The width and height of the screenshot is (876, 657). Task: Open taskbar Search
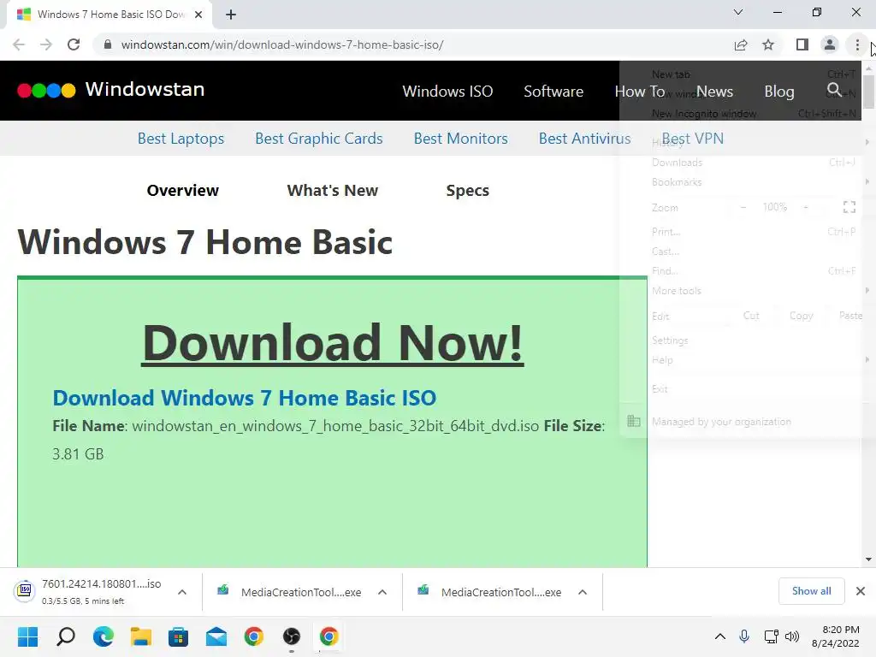(66, 636)
